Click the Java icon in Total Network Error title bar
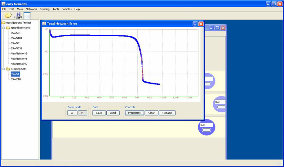 44,24
